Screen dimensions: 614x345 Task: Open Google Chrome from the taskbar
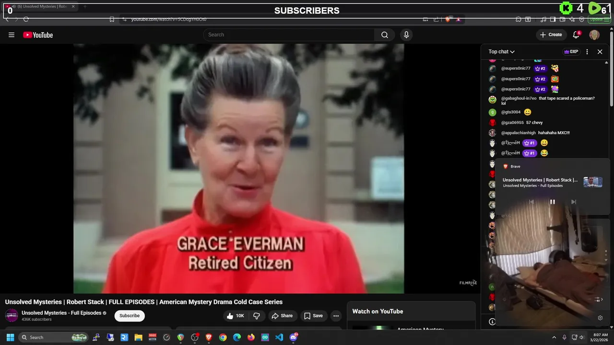223,337
